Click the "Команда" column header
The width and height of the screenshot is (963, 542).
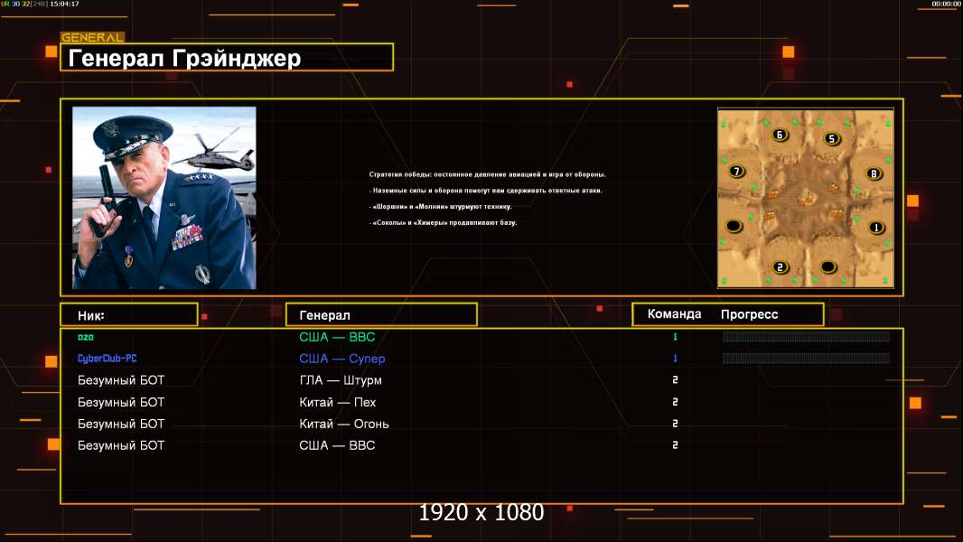point(674,313)
